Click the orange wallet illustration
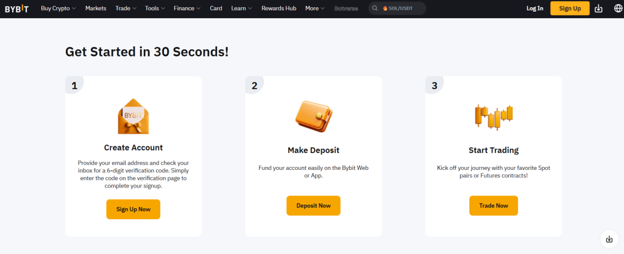 click(314, 116)
